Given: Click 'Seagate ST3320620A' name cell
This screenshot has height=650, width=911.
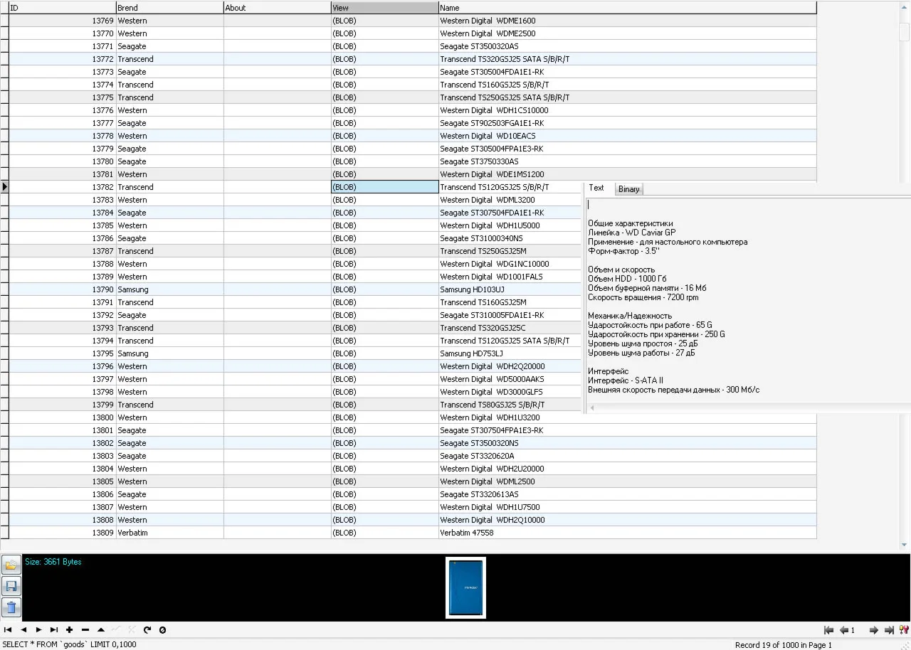Looking at the screenshot, I should tap(628, 456).
